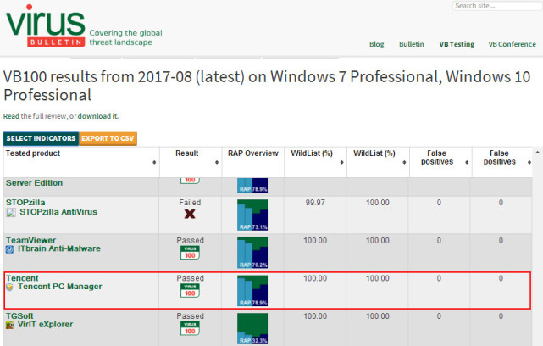Image resolution: width=543 pixels, height=346 pixels.
Task: Click the VirIT eXplorer product icon
Action: point(9,325)
